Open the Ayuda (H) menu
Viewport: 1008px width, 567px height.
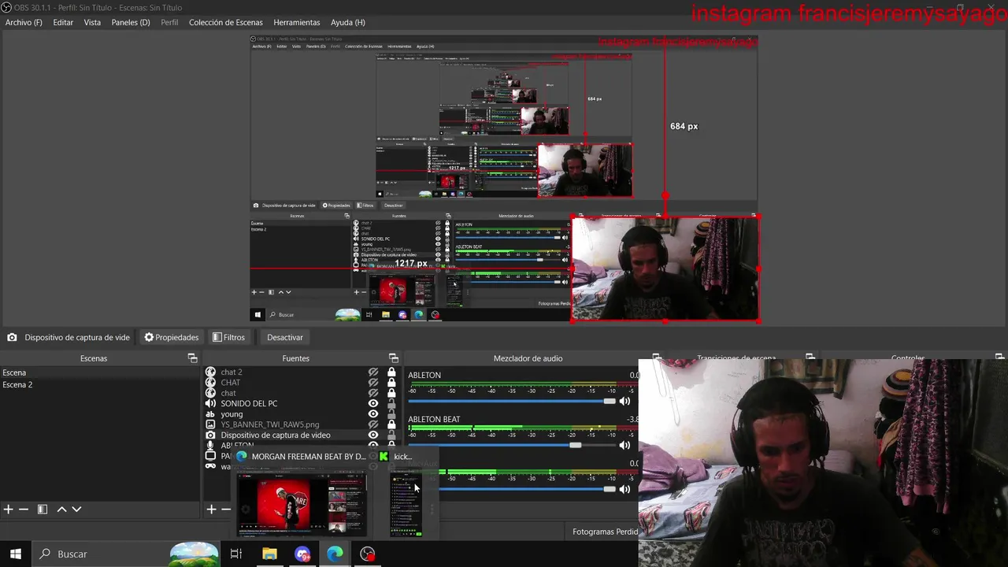(348, 22)
